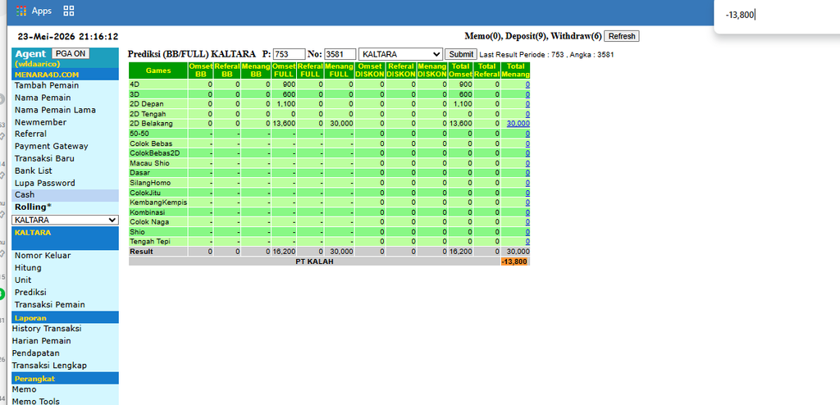Open Memo Tools
Screen dimensions: 840x405
pos(36,401)
